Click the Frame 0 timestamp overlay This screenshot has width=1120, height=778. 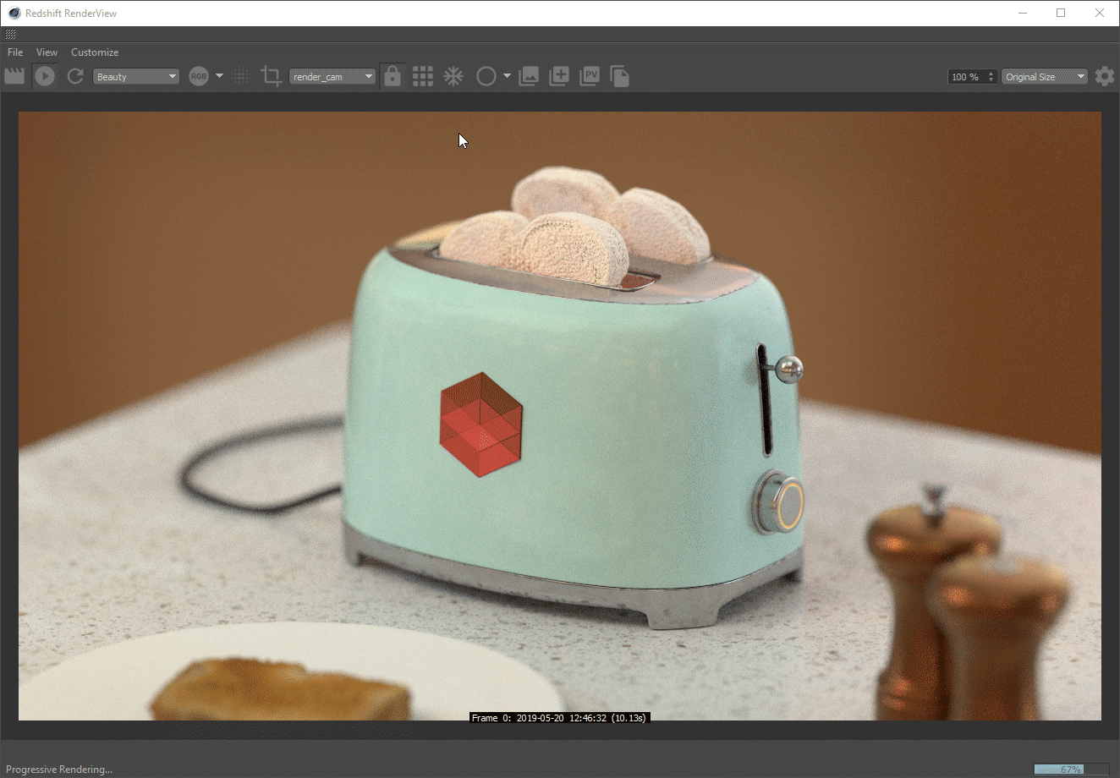[560, 718]
